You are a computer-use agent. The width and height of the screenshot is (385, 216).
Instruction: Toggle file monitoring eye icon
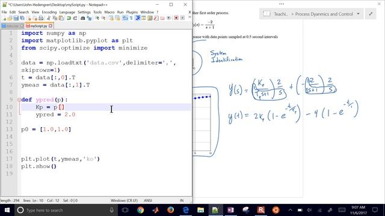[x=168, y=18]
